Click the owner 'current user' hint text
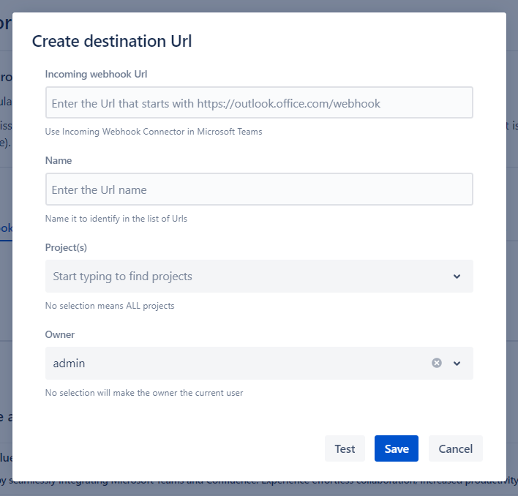 [143, 393]
